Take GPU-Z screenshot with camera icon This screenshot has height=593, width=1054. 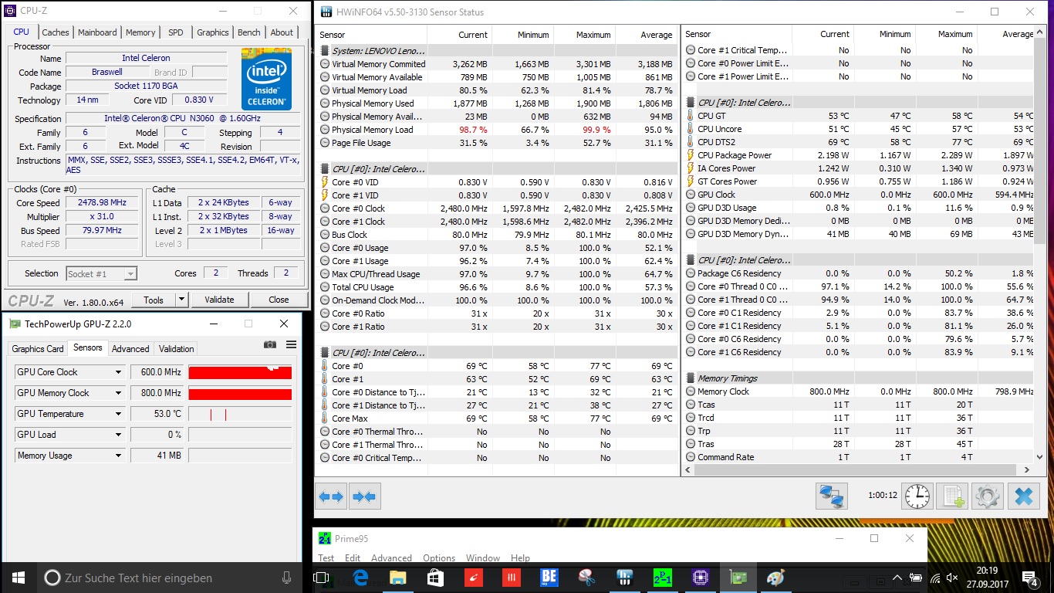[270, 345]
